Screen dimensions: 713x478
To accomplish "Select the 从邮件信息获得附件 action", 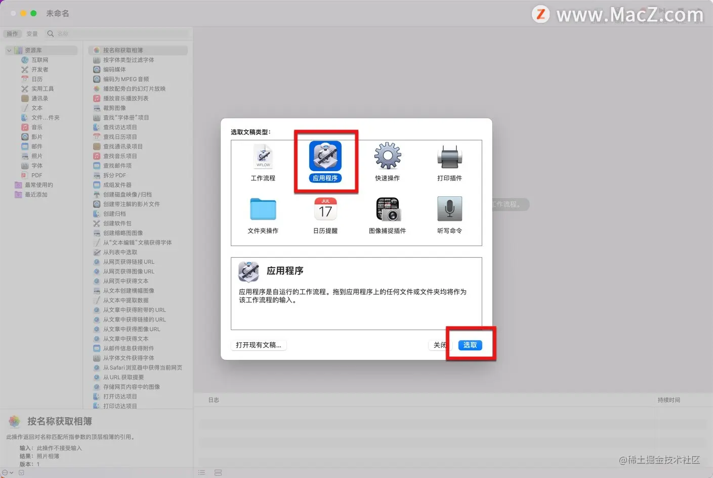I will pos(129,348).
